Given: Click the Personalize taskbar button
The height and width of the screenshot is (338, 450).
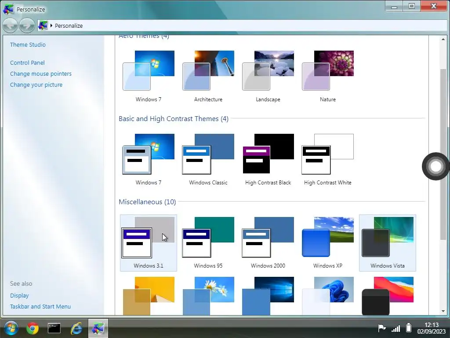Looking at the screenshot, I should coord(98,328).
